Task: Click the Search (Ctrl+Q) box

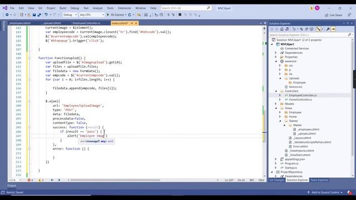Action: tap(186, 8)
